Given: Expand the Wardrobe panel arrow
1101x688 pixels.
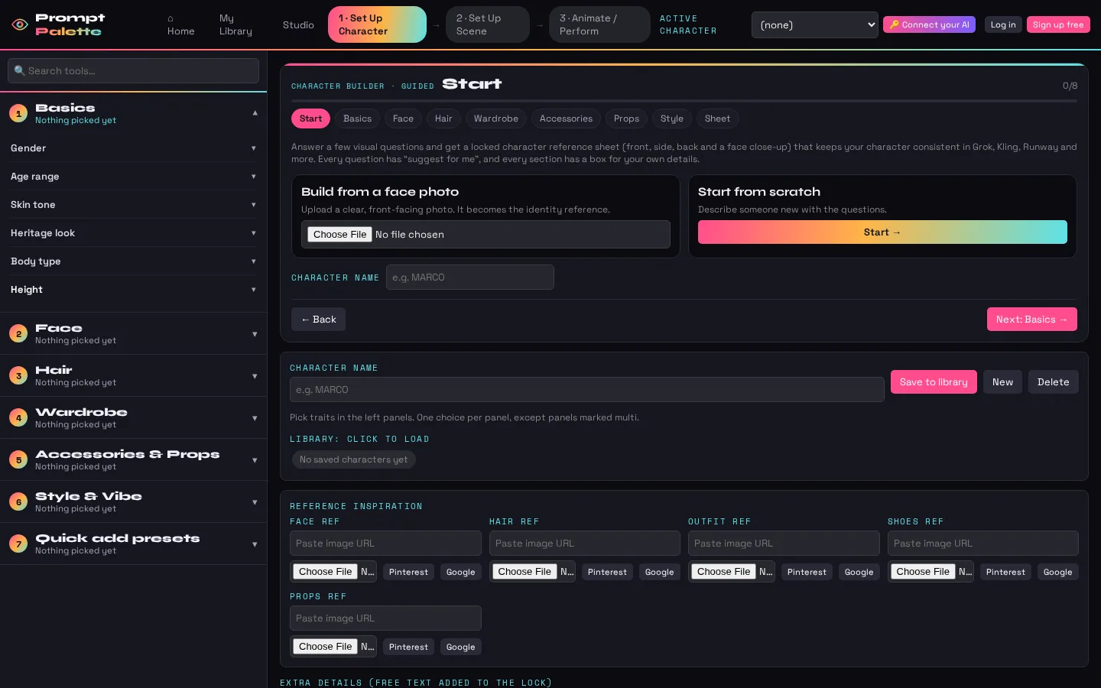Looking at the screenshot, I should click(255, 418).
